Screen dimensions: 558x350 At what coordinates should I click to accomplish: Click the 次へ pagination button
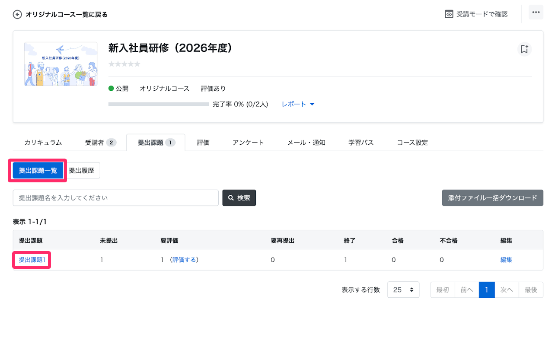click(507, 290)
